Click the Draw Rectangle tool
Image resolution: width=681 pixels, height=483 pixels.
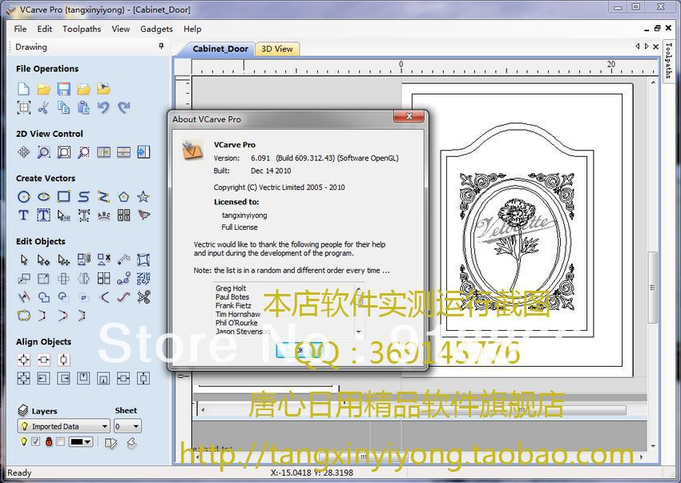click(x=64, y=197)
